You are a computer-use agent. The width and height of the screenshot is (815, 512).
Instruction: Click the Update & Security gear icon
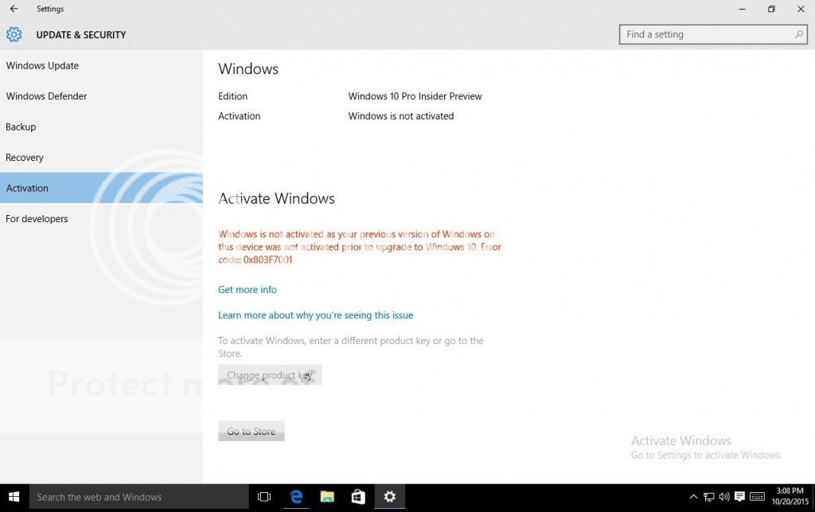[x=14, y=34]
